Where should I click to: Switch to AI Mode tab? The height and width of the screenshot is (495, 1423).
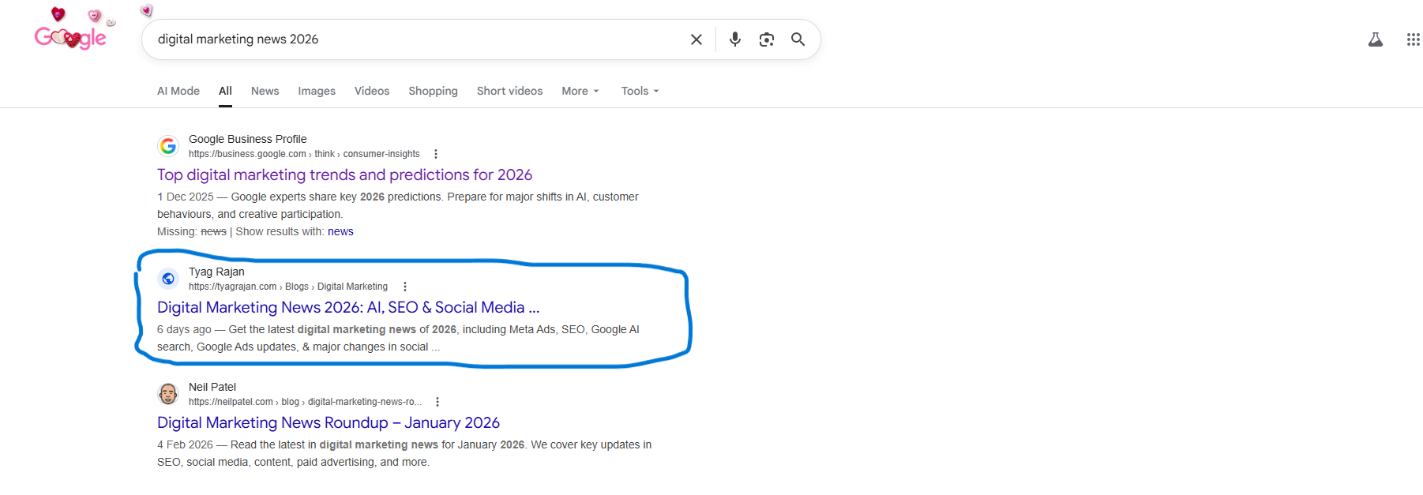pyautogui.click(x=178, y=91)
